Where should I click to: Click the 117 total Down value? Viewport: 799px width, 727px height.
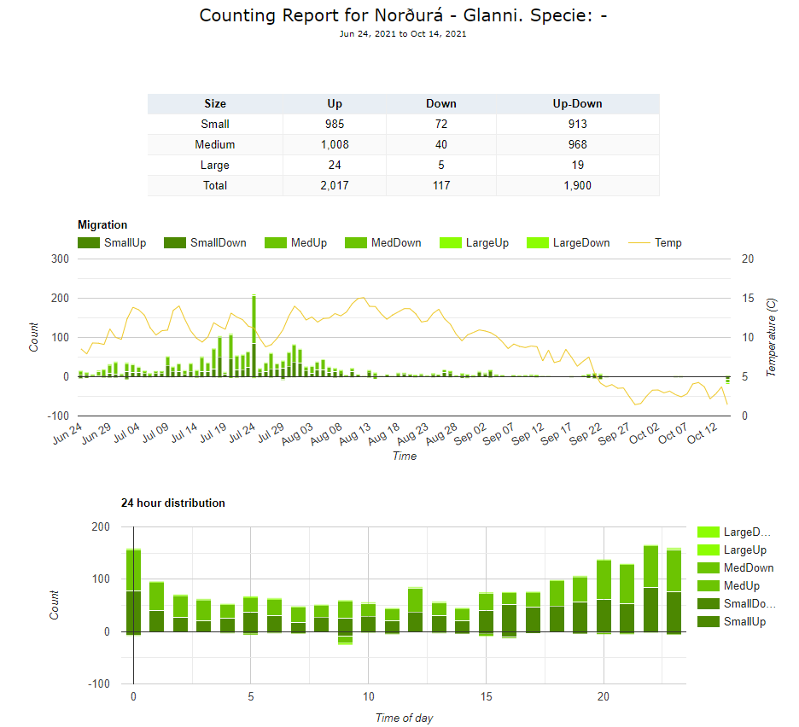pos(441,185)
